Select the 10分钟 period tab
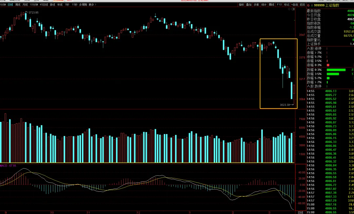The height and width of the screenshot is (214, 354). coord(34,5)
